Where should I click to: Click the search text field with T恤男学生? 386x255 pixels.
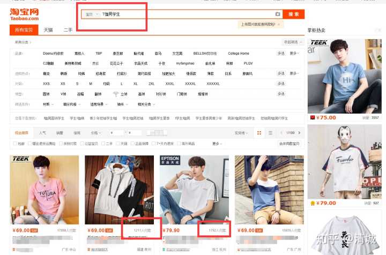[x=187, y=14]
